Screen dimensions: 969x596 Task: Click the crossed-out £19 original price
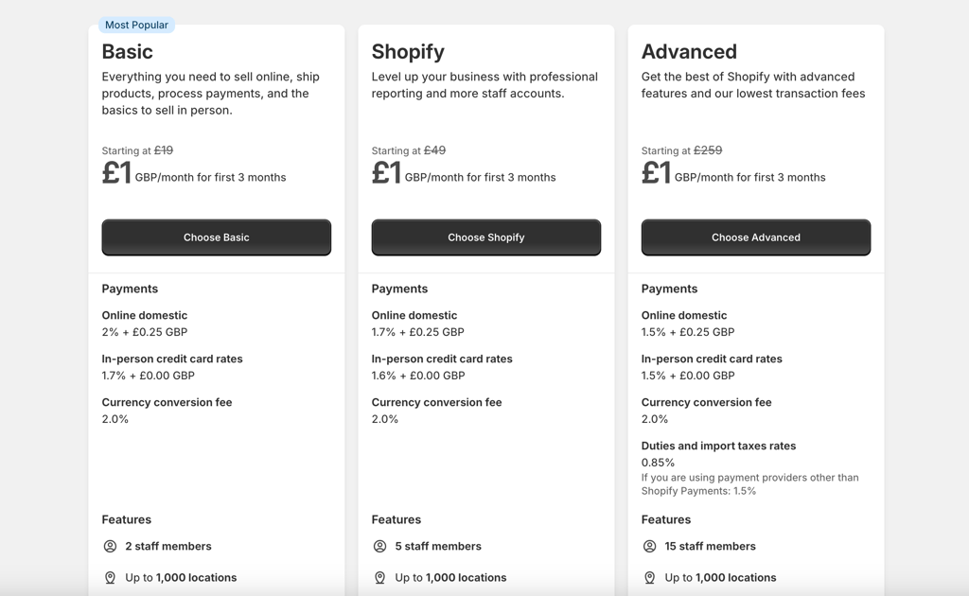164,150
